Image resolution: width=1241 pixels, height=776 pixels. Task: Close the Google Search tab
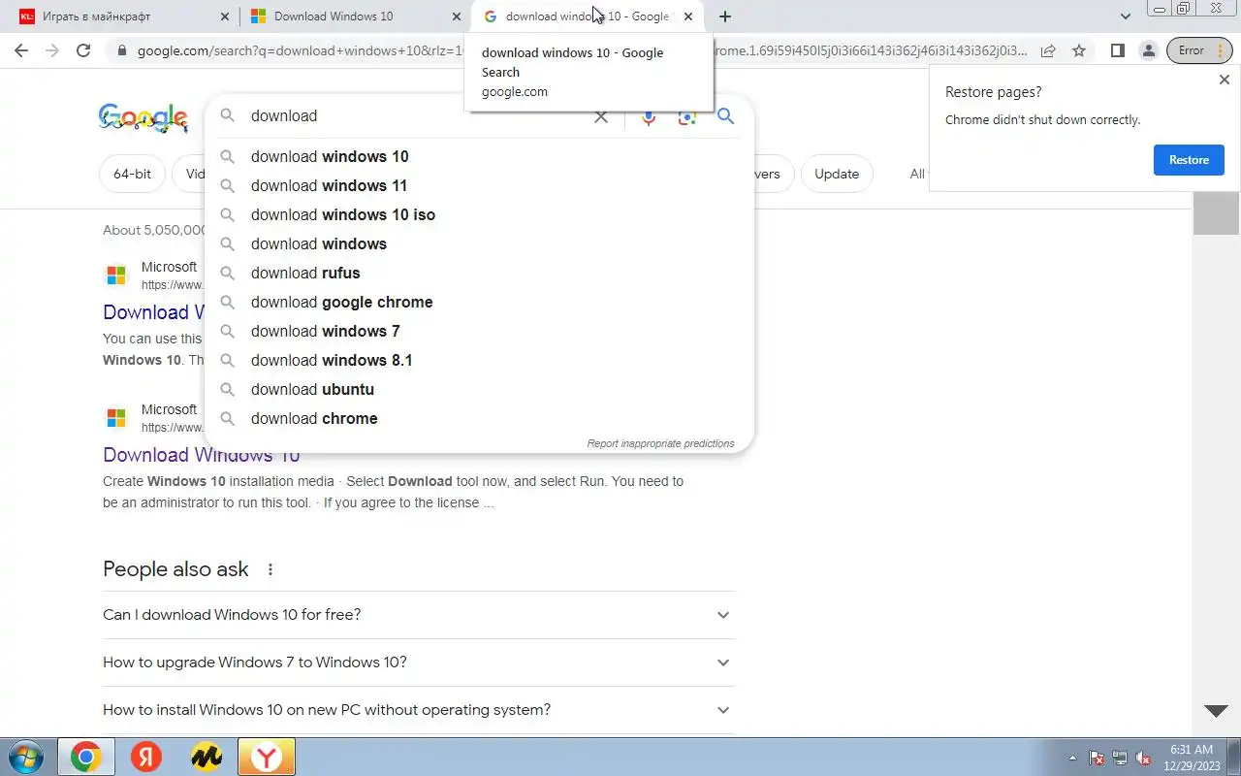pos(688,16)
